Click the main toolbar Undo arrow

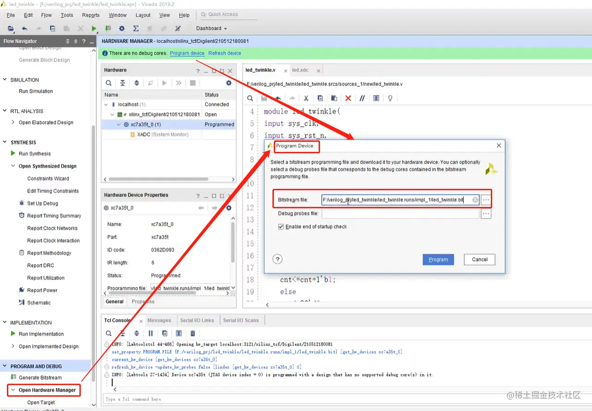24,29
